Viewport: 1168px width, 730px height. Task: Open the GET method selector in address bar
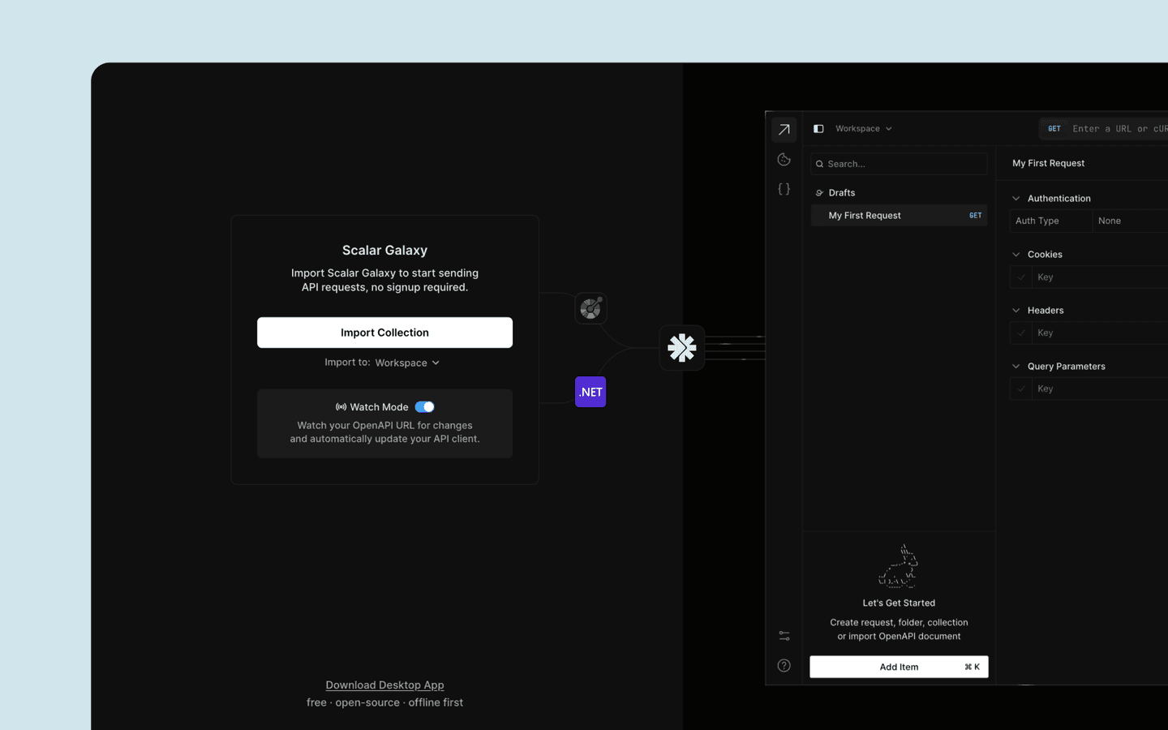1054,129
